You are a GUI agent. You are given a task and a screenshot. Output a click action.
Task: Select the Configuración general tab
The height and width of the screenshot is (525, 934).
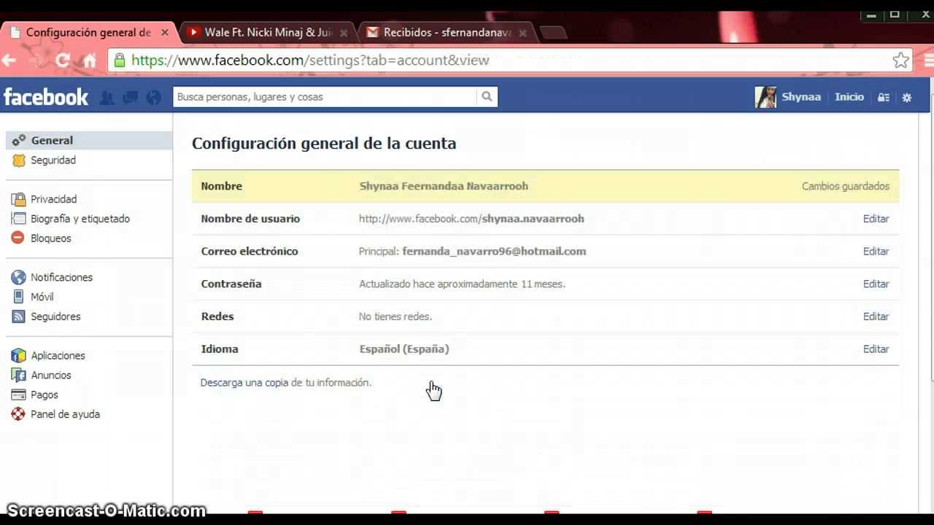[88, 32]
